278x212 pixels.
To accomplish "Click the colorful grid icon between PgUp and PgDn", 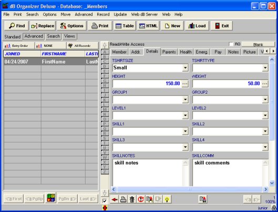I will click(51, 198).
